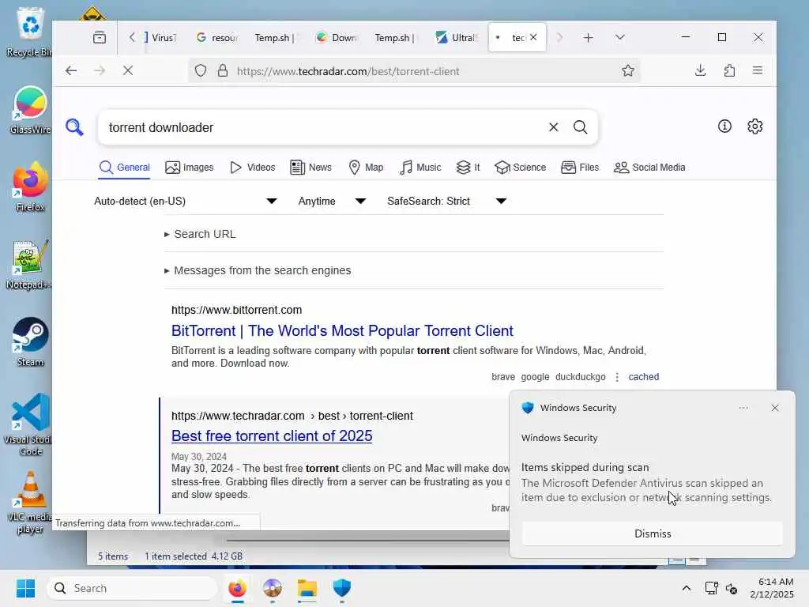Open the Steam desktop shortcut
Viewport: 809px width, 607px height.
pyautogui.click(x=30, y=342)
